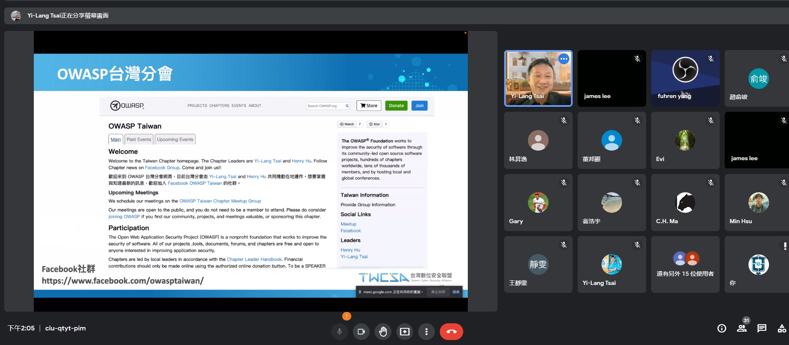The height and width of the screenshot is (345, 789).
Task: Click the green Donate button
Action: point(396,106)
